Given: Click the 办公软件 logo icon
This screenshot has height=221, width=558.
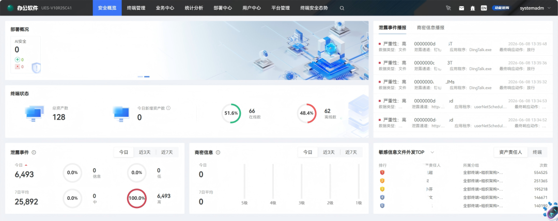Looking at the screenshot, I should click(x=10, y=8).
